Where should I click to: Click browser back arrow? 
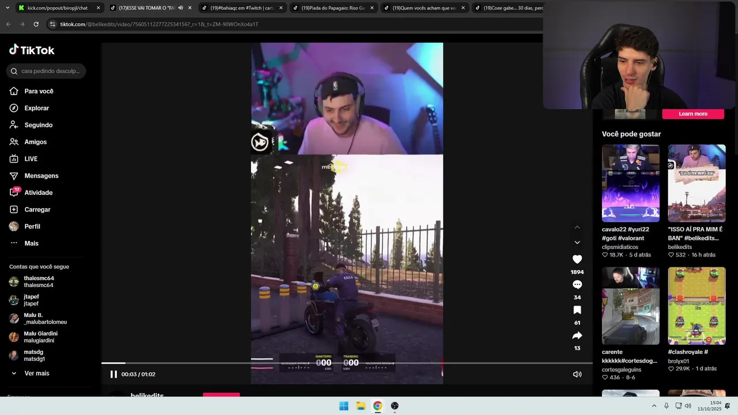(x=8, y=24)
